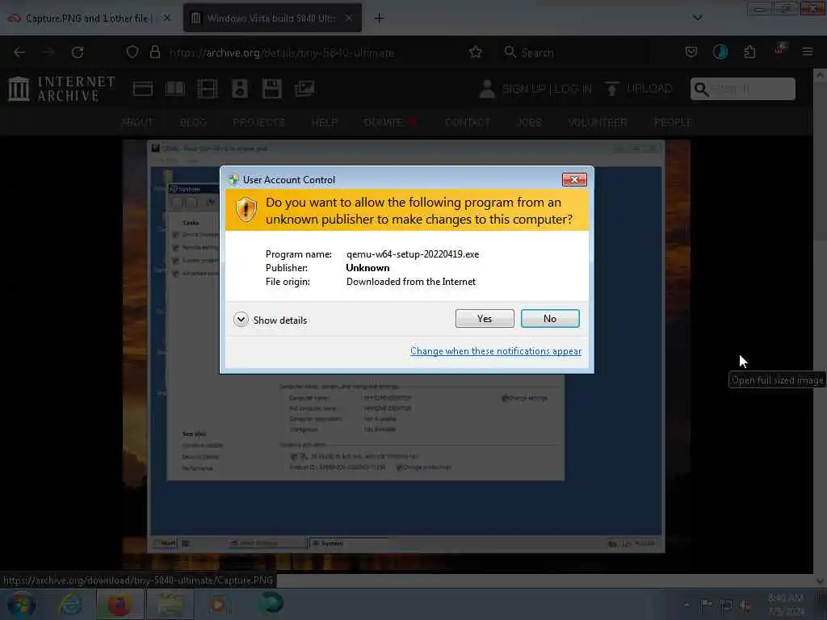
Task: Open media player taskbar icon
Action: (218, 605)
